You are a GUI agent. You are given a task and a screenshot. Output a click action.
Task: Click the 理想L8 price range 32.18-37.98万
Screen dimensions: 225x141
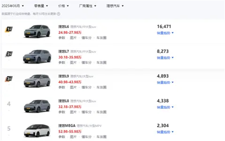70,107
